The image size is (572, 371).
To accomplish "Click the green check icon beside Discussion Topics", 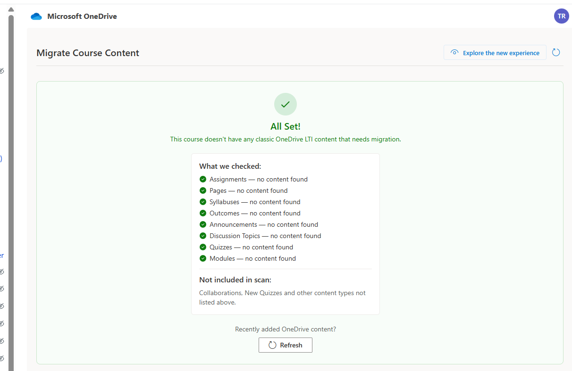I will pyautogui.click(x=203, y=236).
